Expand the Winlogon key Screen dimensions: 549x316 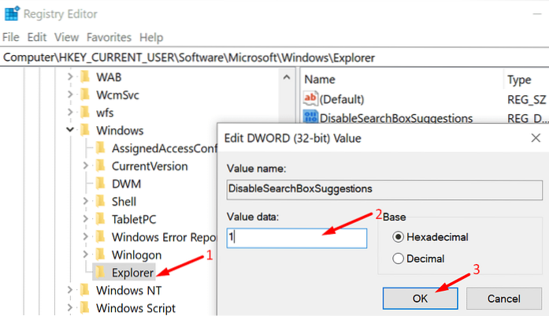point(85,255)
